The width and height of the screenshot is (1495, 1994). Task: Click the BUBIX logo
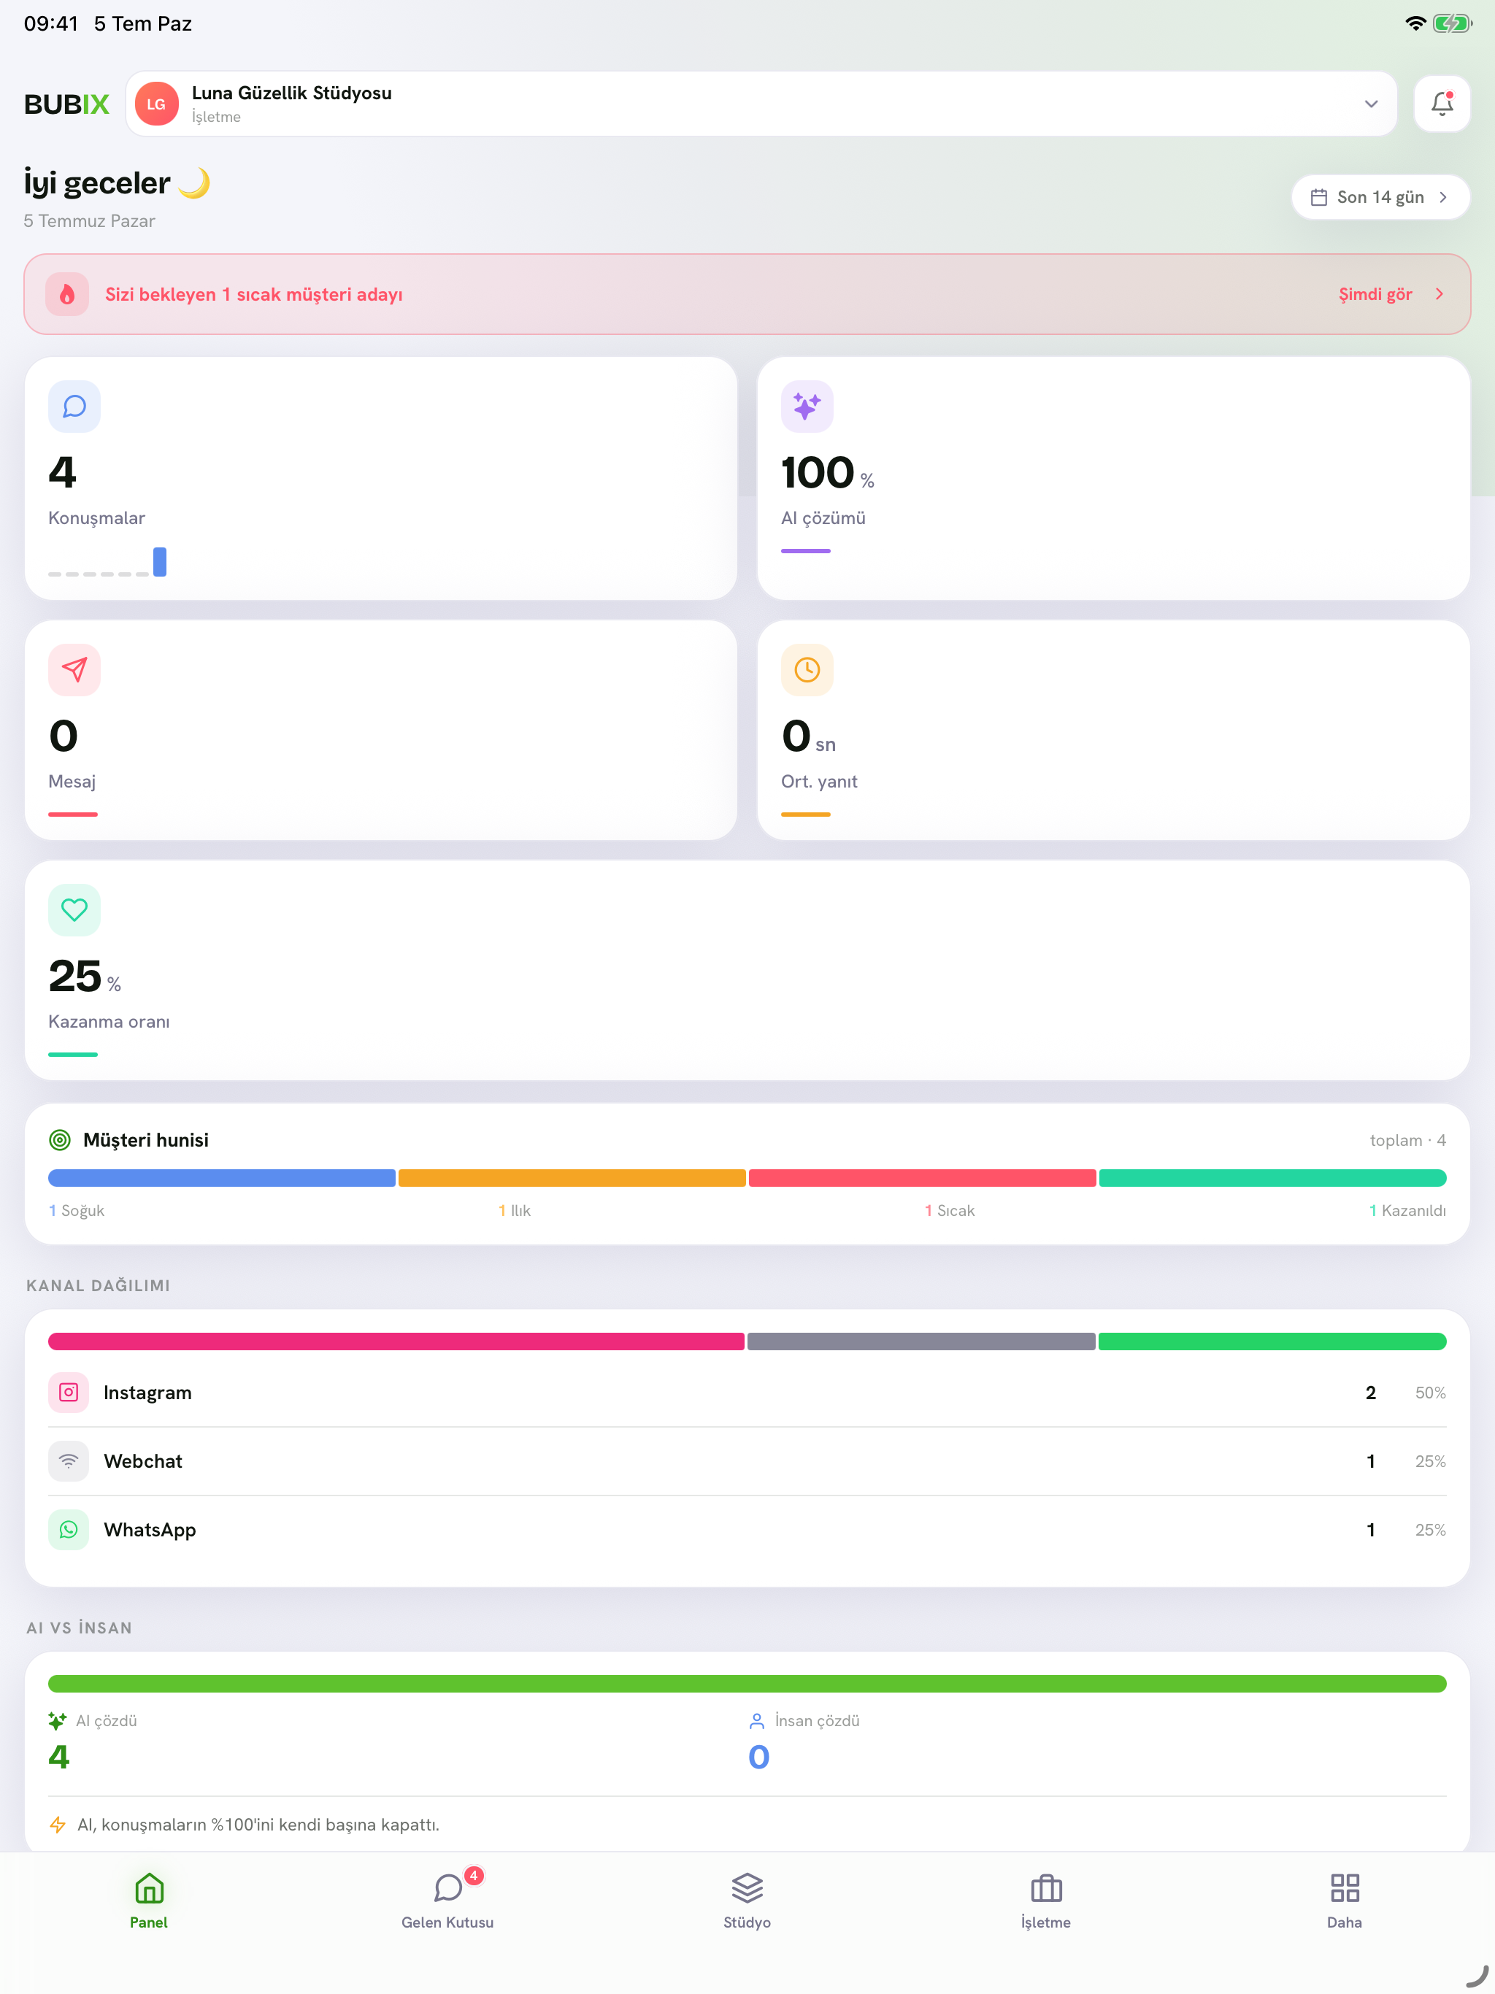[x=66, y=104]
